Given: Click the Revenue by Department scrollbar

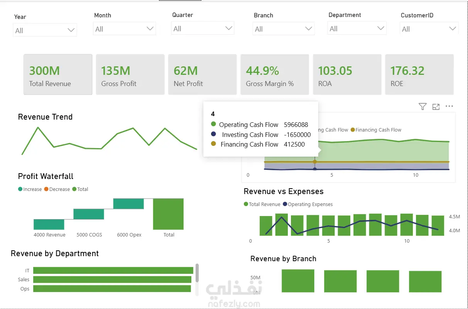Looking at the screenshot, I should click(x=197, y=273).
